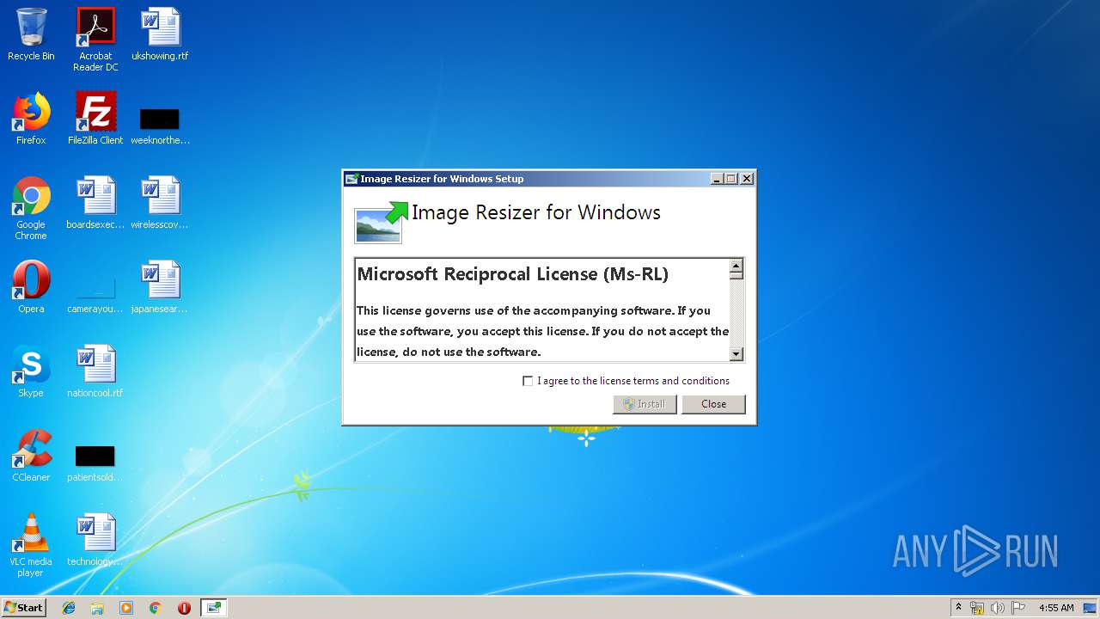The image size is (1100, 619).
Task: Select the boardsexec... document icon
Action: pyautogui.click(x=95, y=203)
